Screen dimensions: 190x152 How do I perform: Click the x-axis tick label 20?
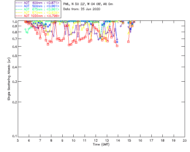(185, 140)
